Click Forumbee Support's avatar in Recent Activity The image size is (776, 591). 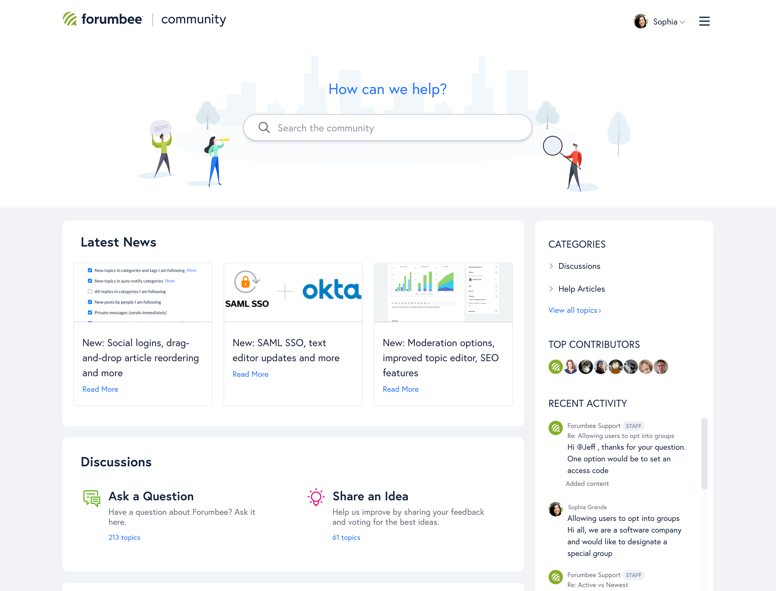[x=556, y=428]
